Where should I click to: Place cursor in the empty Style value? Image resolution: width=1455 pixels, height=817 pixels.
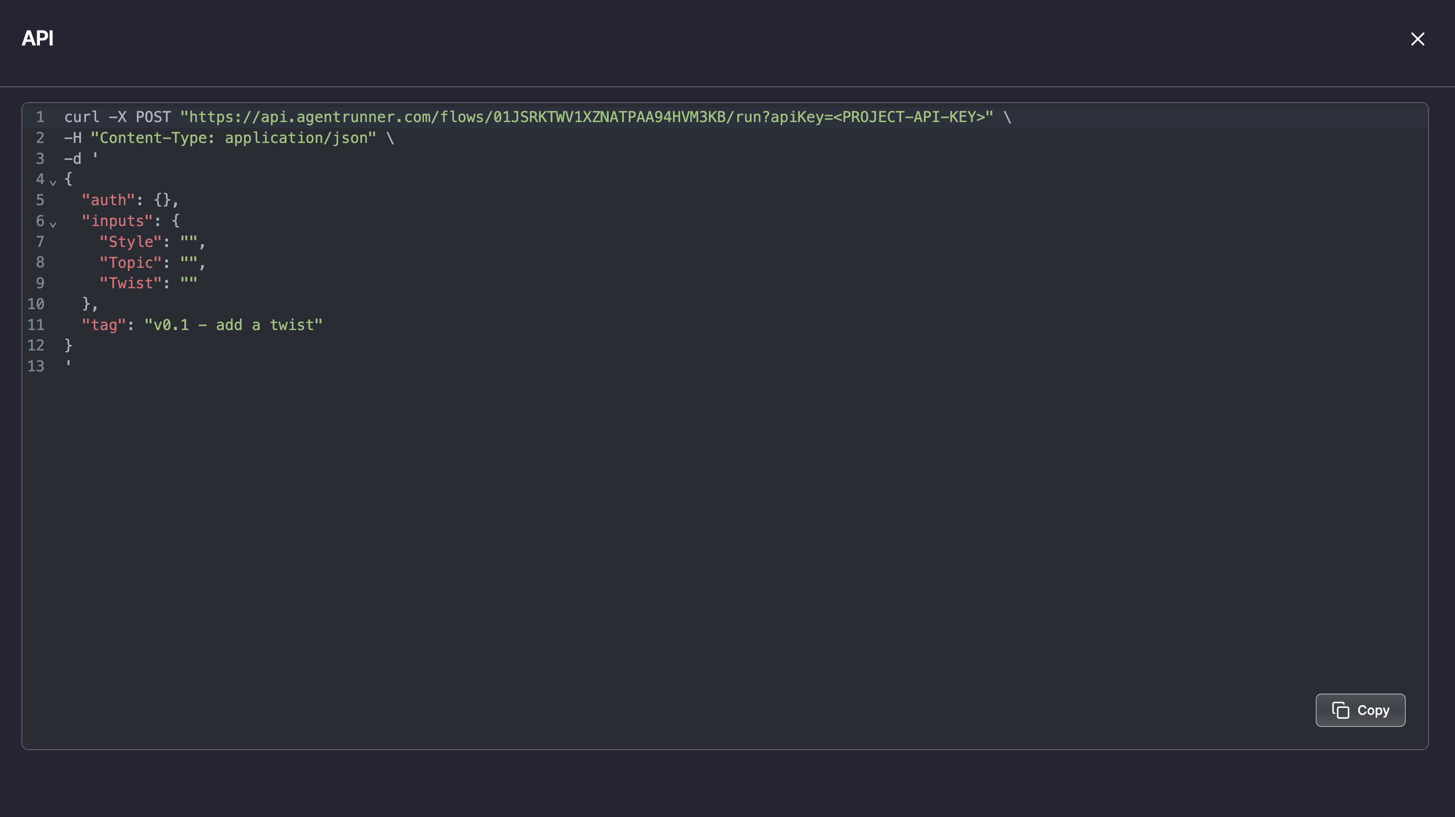pos(188,242)
